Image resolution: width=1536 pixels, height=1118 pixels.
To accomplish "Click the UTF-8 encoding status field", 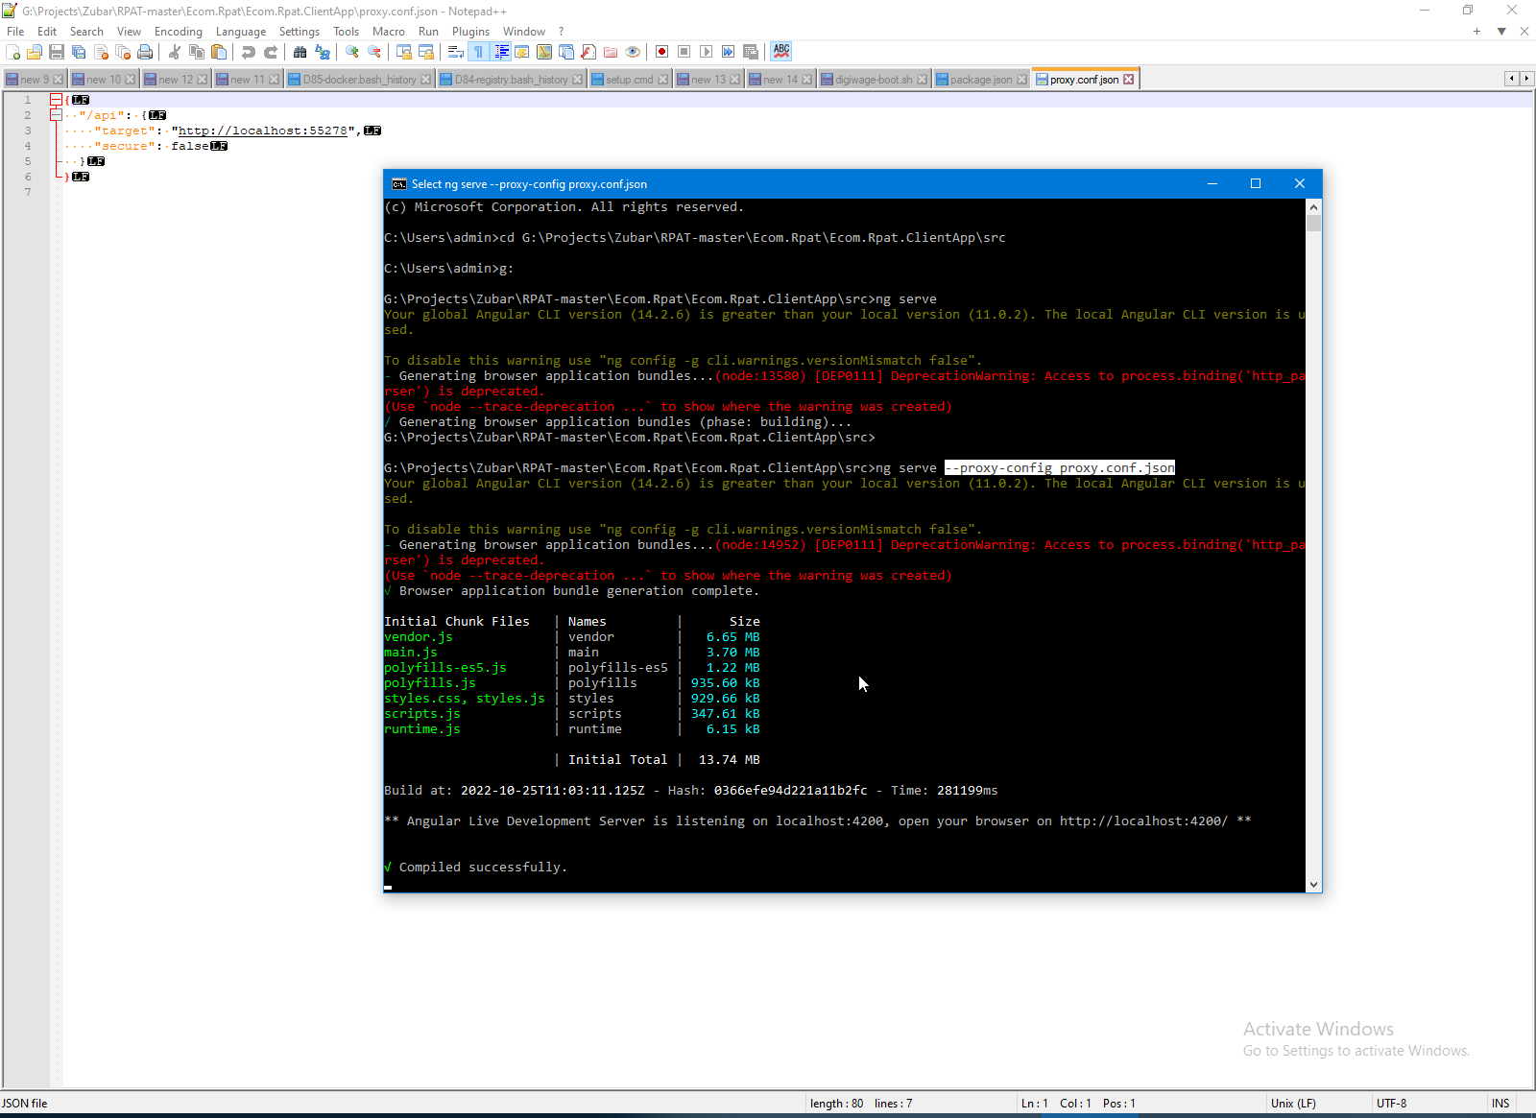I will click(x=1428, y=1104).
